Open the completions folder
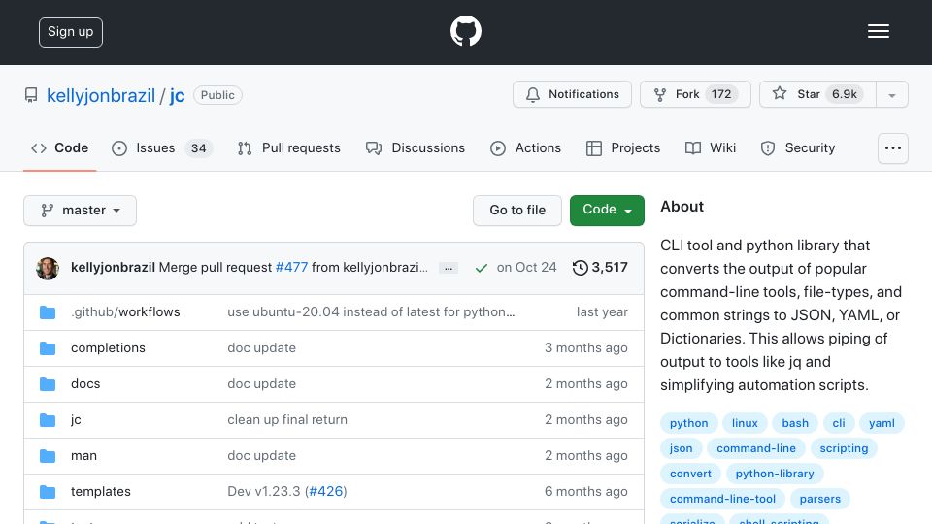 pyautogui.click(x=108, y=348)
